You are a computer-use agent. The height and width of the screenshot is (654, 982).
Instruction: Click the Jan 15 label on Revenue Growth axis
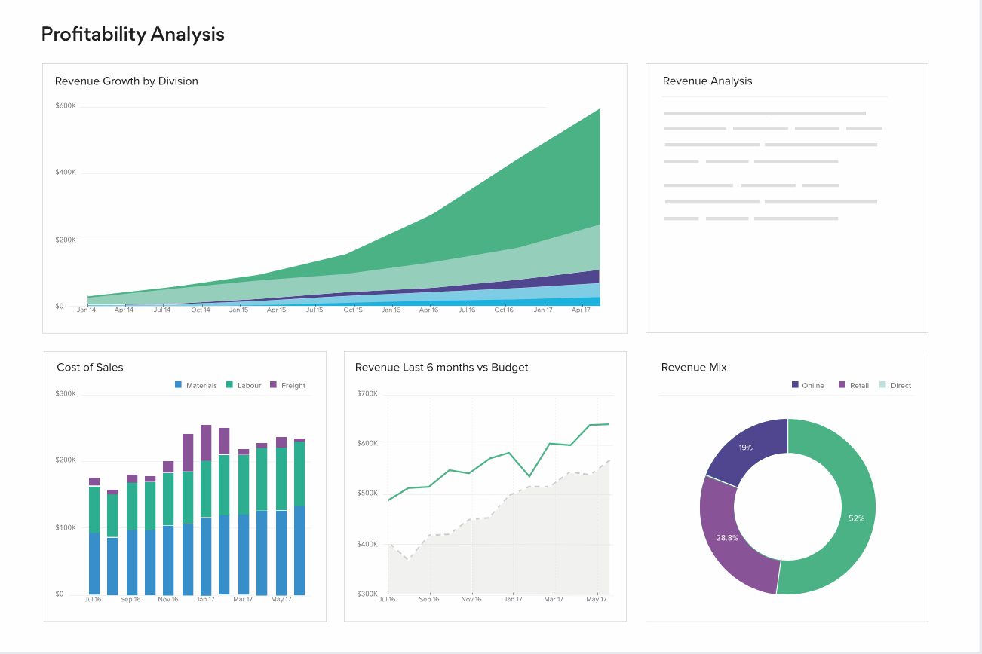pos(238,310)
